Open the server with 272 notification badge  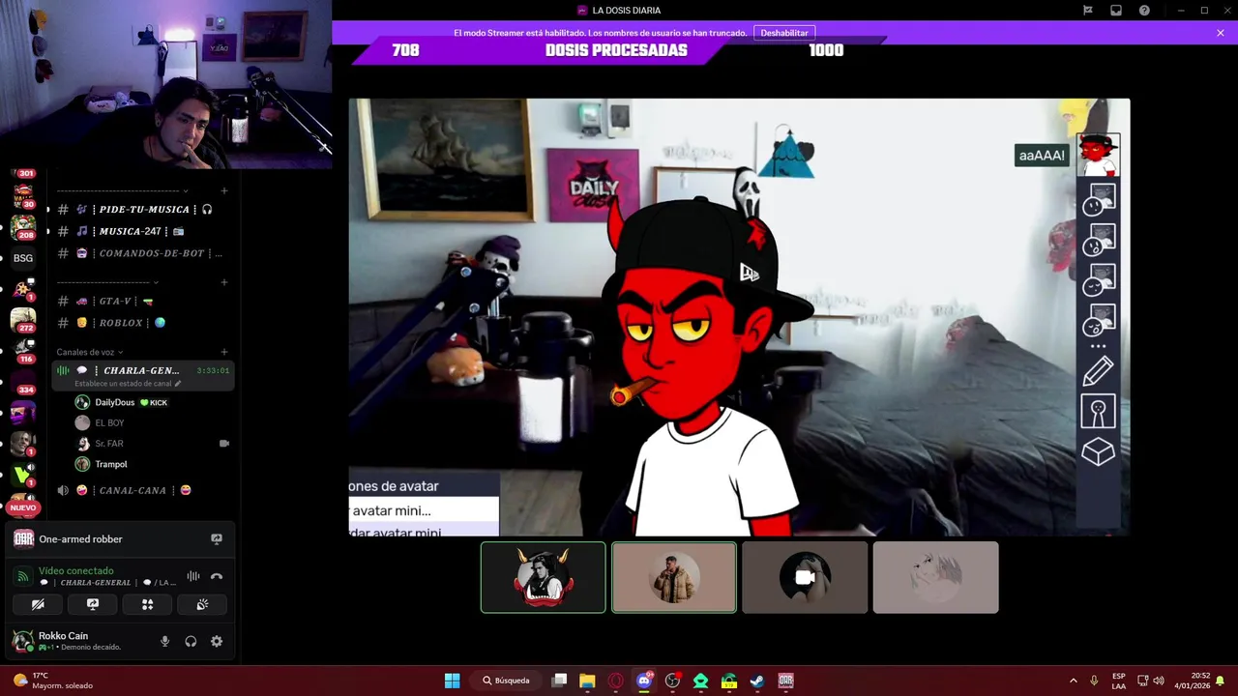(23, 321)
